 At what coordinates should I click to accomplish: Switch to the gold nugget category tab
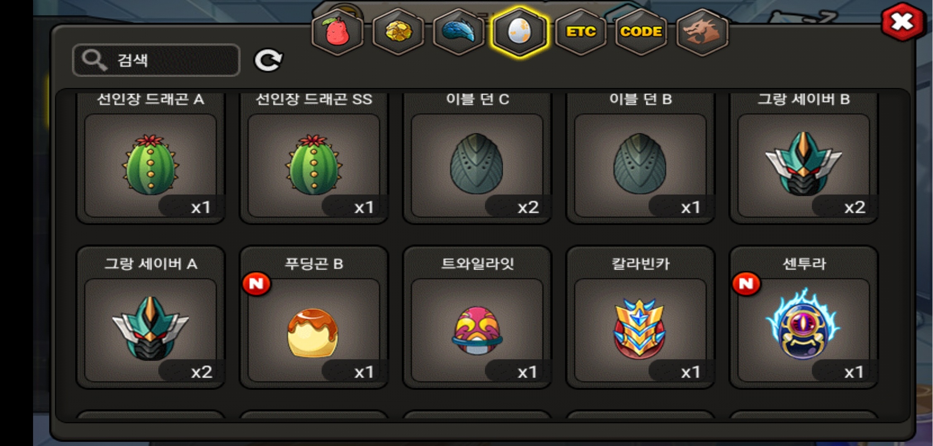point(398,32)
